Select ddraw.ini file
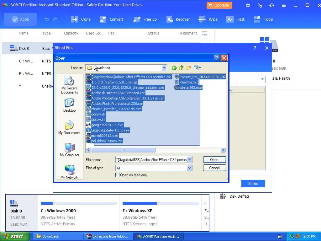The height and width of the screenshot is (241, 321). 96,120
